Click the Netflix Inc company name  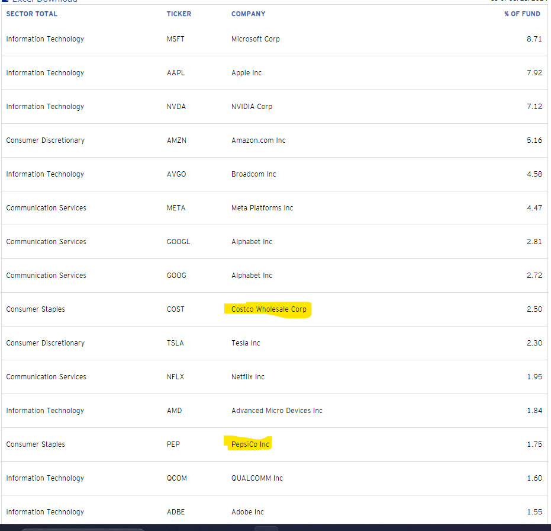pyautogui.click(x=248, y=377)
